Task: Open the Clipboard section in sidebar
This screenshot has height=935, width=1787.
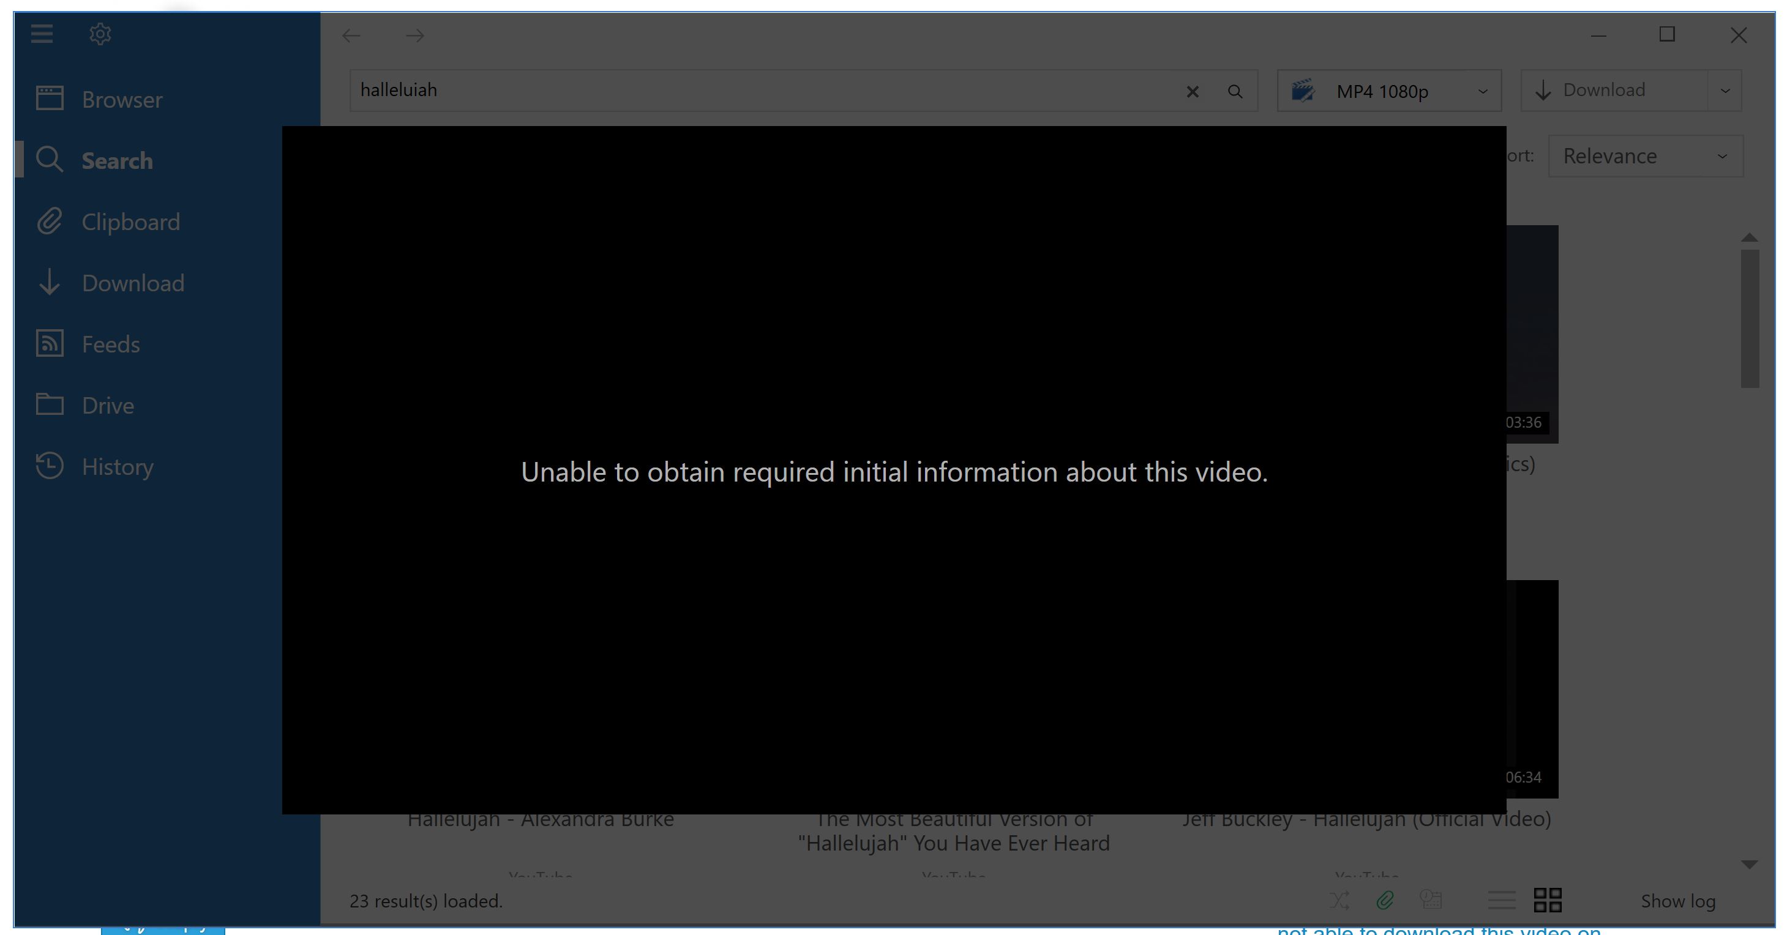Action: pos(130,222)
